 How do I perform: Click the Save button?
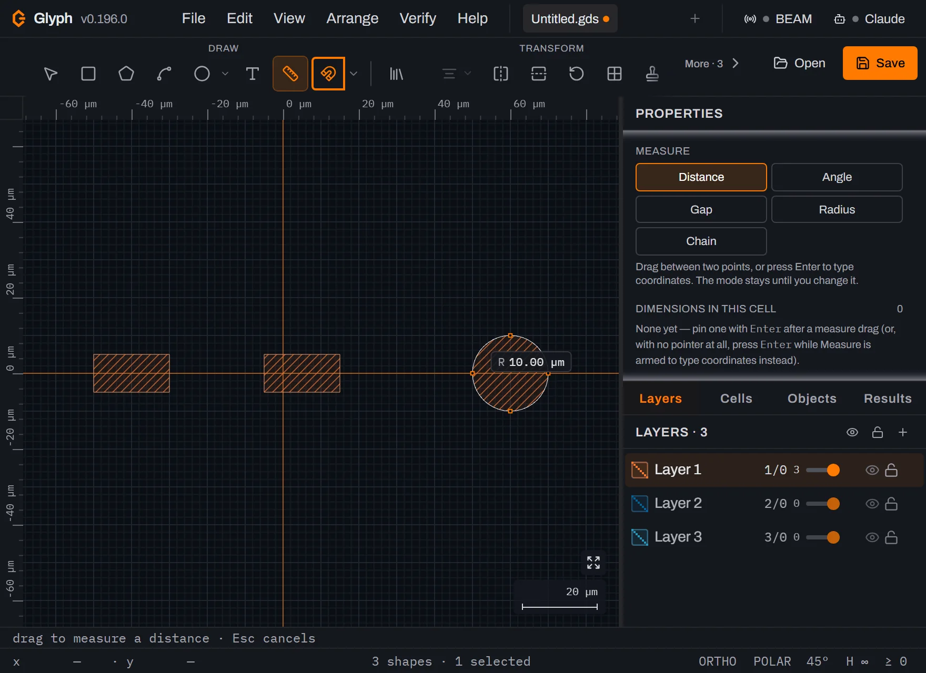point(880,63)
